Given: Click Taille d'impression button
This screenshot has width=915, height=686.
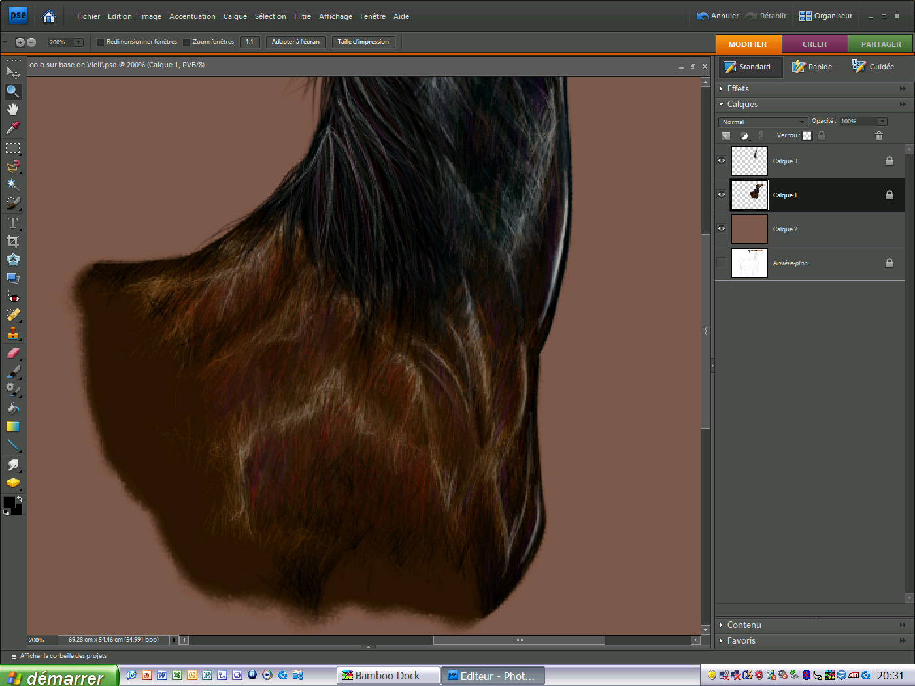Looking at the screenshot, I should click(x=363, y=42).
